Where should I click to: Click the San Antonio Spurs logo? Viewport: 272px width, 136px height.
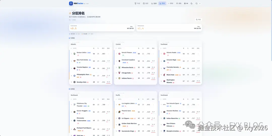click(x=164, y=105)
